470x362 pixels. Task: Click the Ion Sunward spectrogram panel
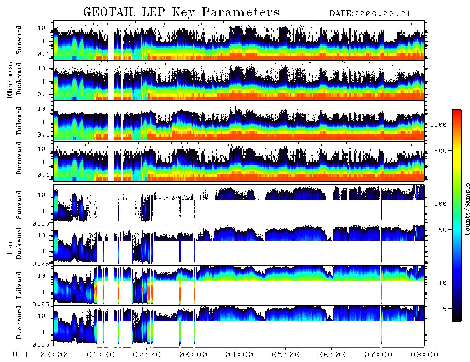point(239,204)
